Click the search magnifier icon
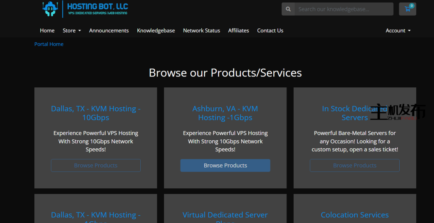The height and width of the screenshot is (223, 434). pyautogui.click(x=288, y=9)
